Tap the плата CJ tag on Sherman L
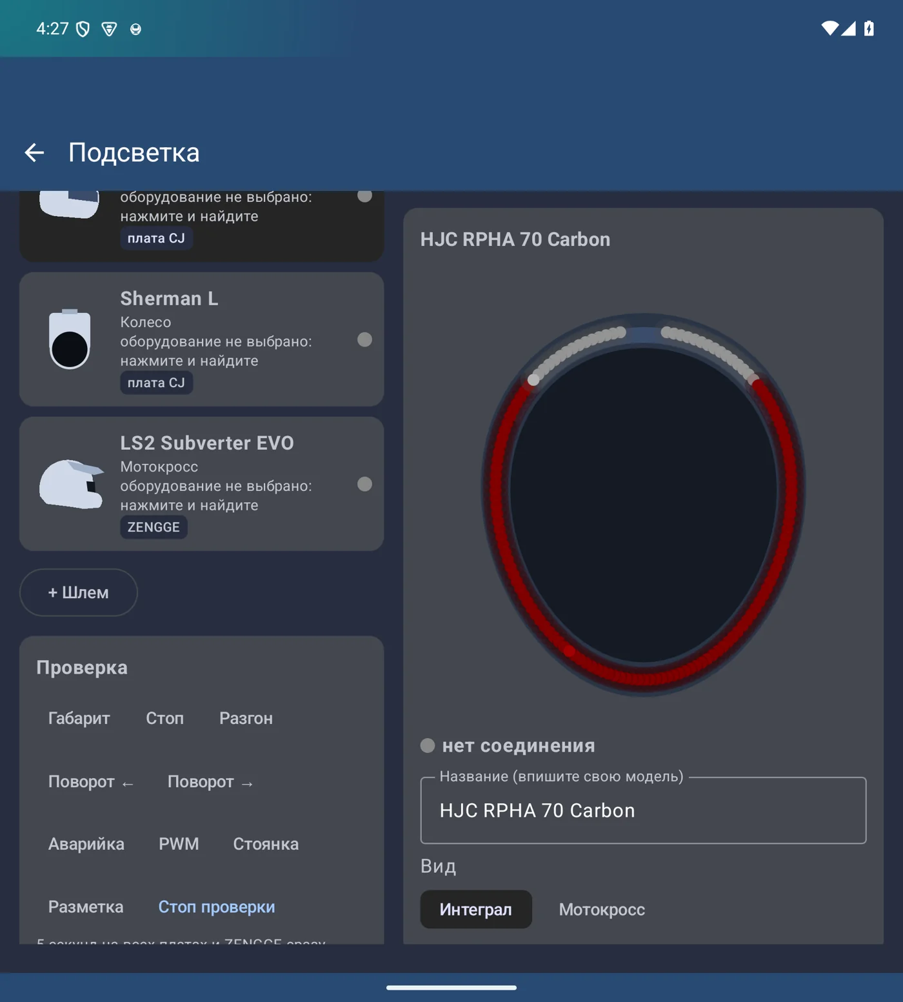The height and width of the screenshot is (1002, 903). 156,383
